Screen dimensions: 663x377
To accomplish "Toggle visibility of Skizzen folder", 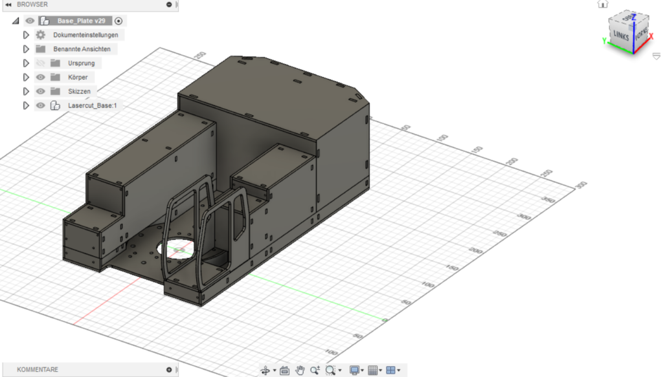I will (41, 92).
